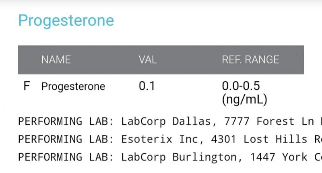Select the REF. RANGE column header
322x173 pixels.
click(x=250, y=60)
